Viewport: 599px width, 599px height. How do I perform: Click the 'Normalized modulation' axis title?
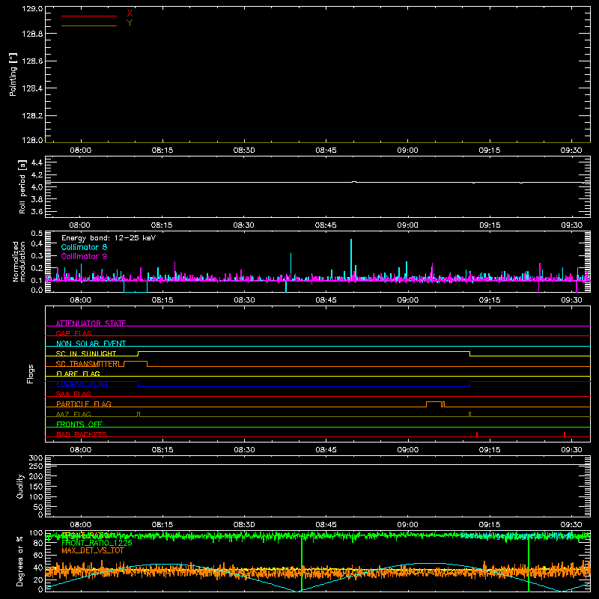pos(19,261)
